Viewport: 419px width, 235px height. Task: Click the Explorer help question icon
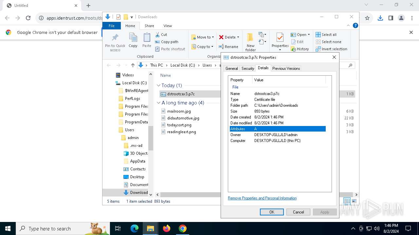click(355, 25)
